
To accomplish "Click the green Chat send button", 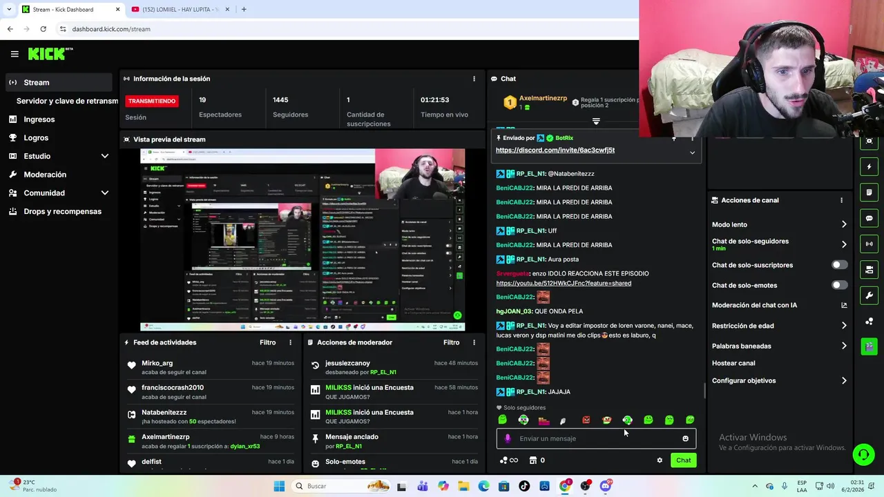I will 683,460.
